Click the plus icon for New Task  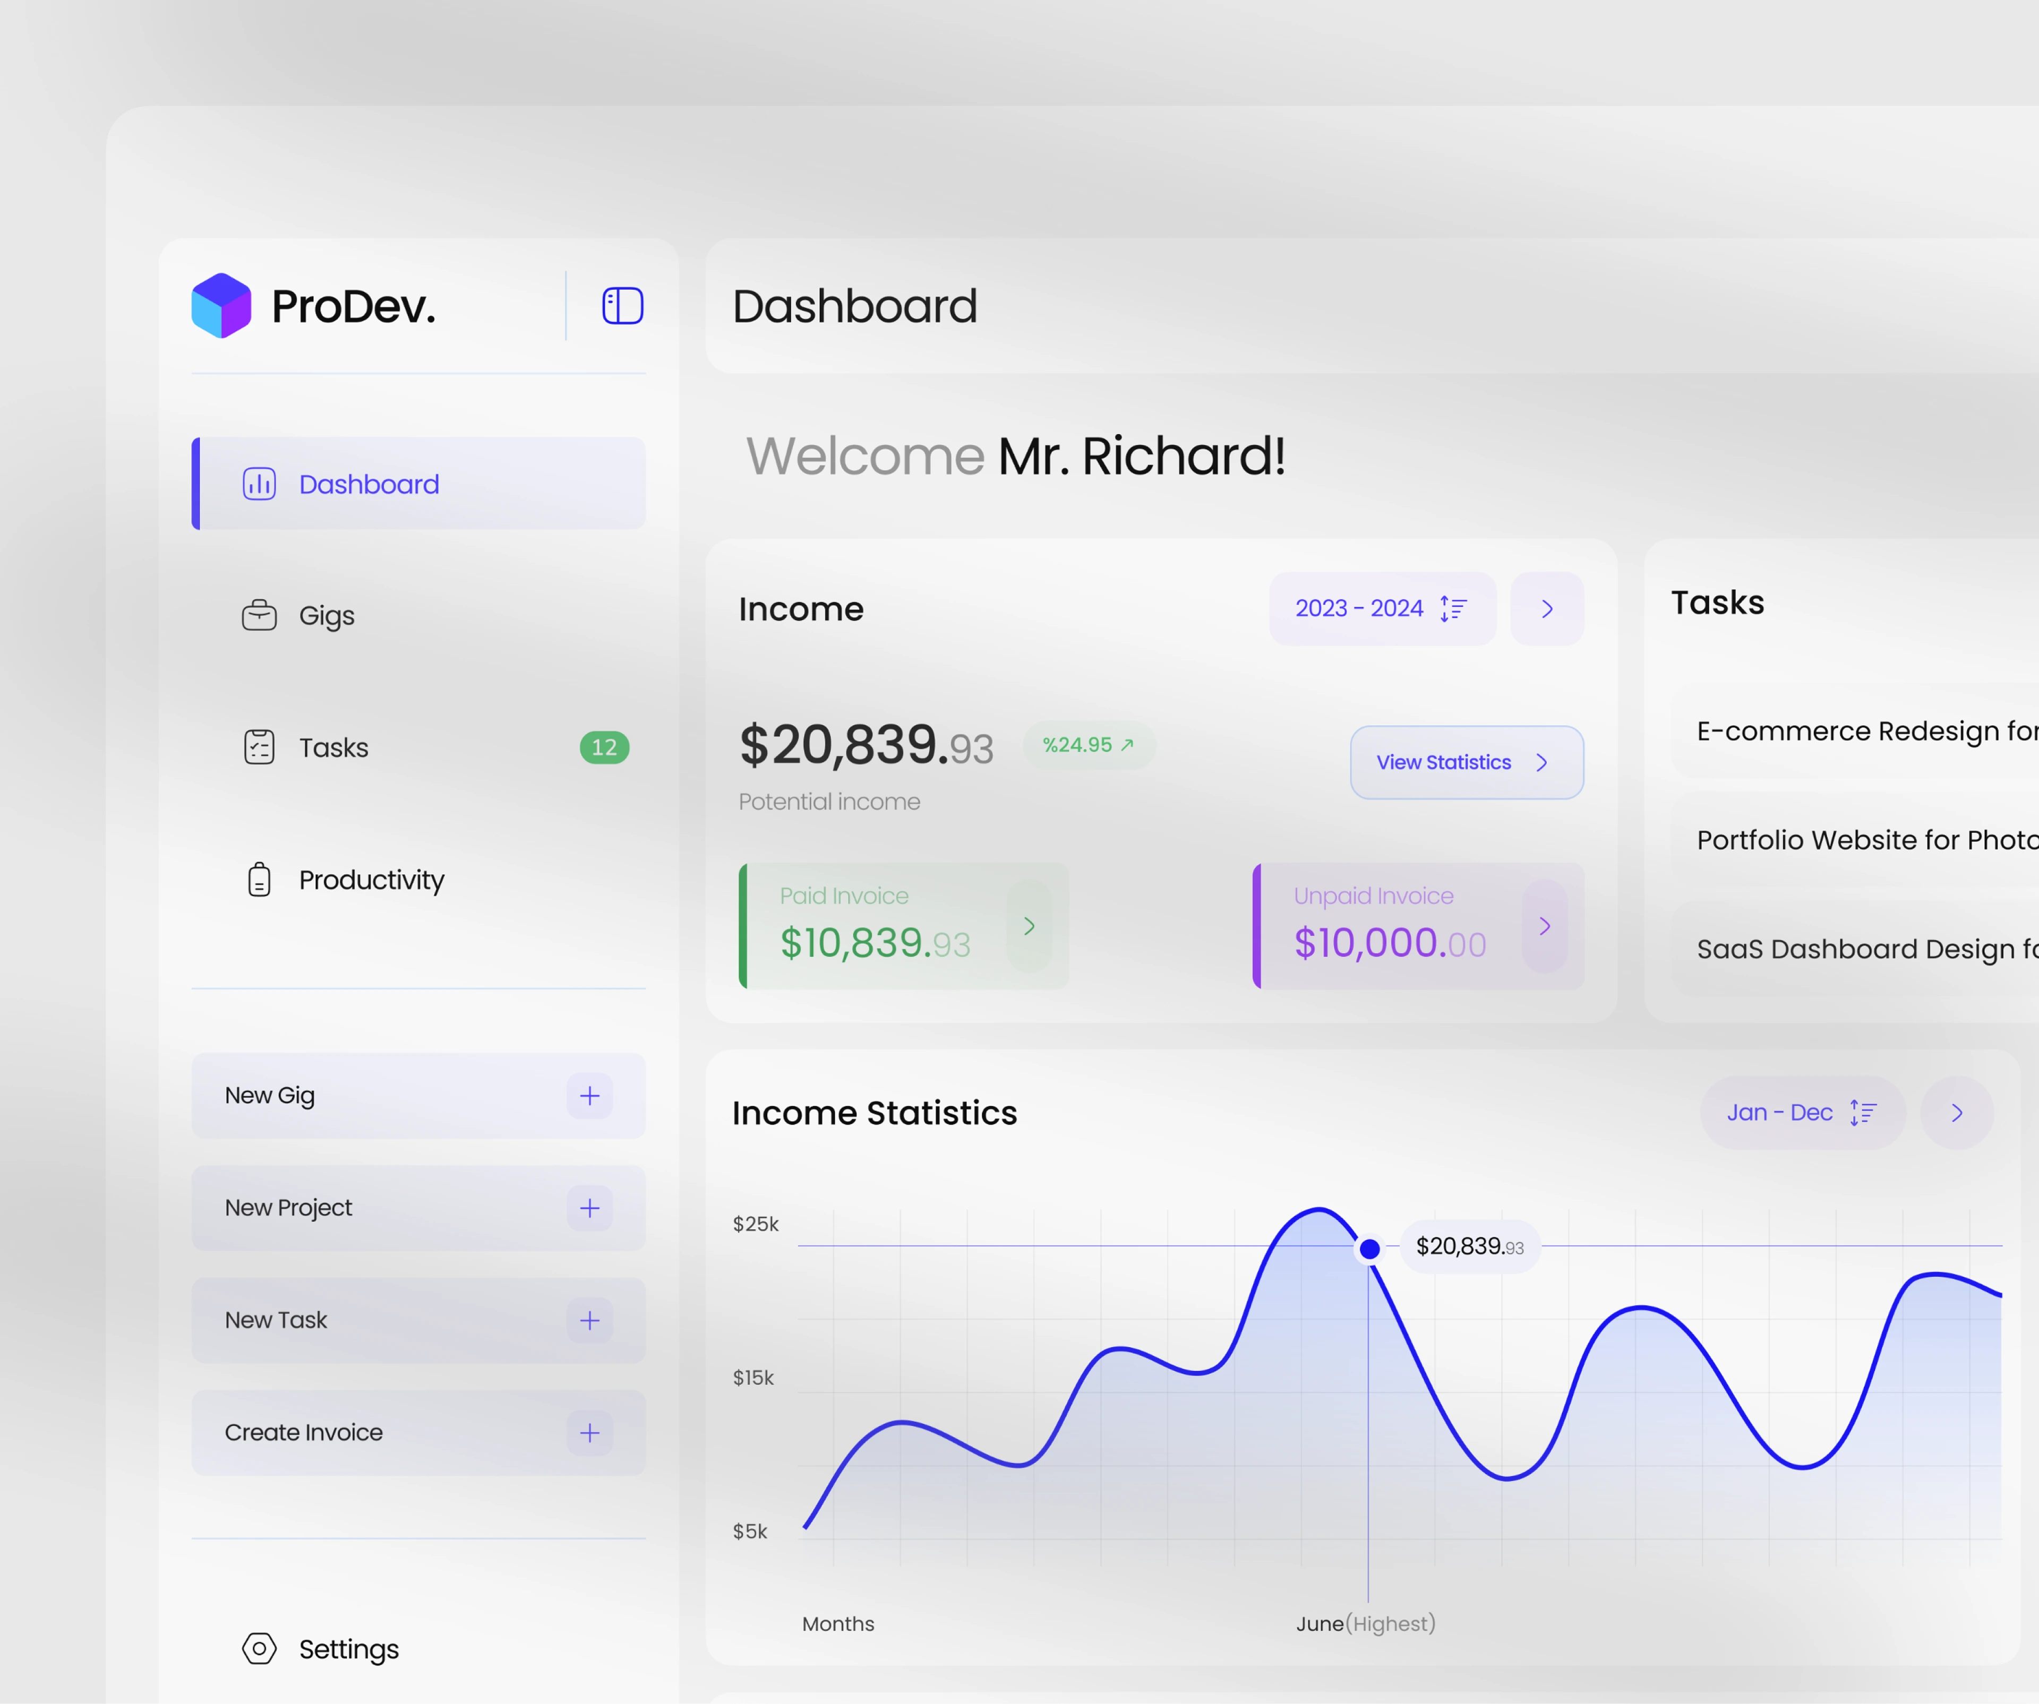(x=589, y=1321)
